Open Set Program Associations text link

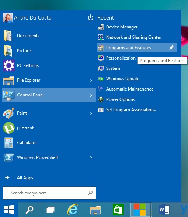[131, 110]
